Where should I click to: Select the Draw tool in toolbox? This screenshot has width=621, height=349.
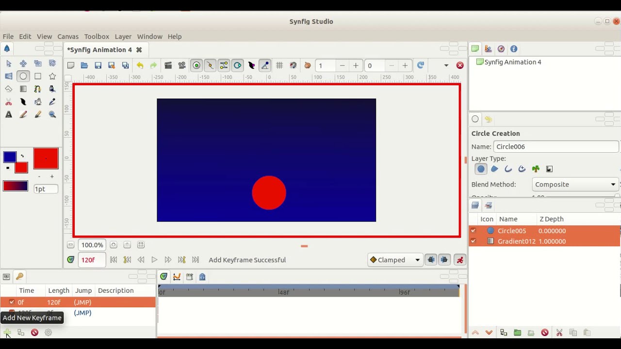pyautogui.click(x=52, y=89)
